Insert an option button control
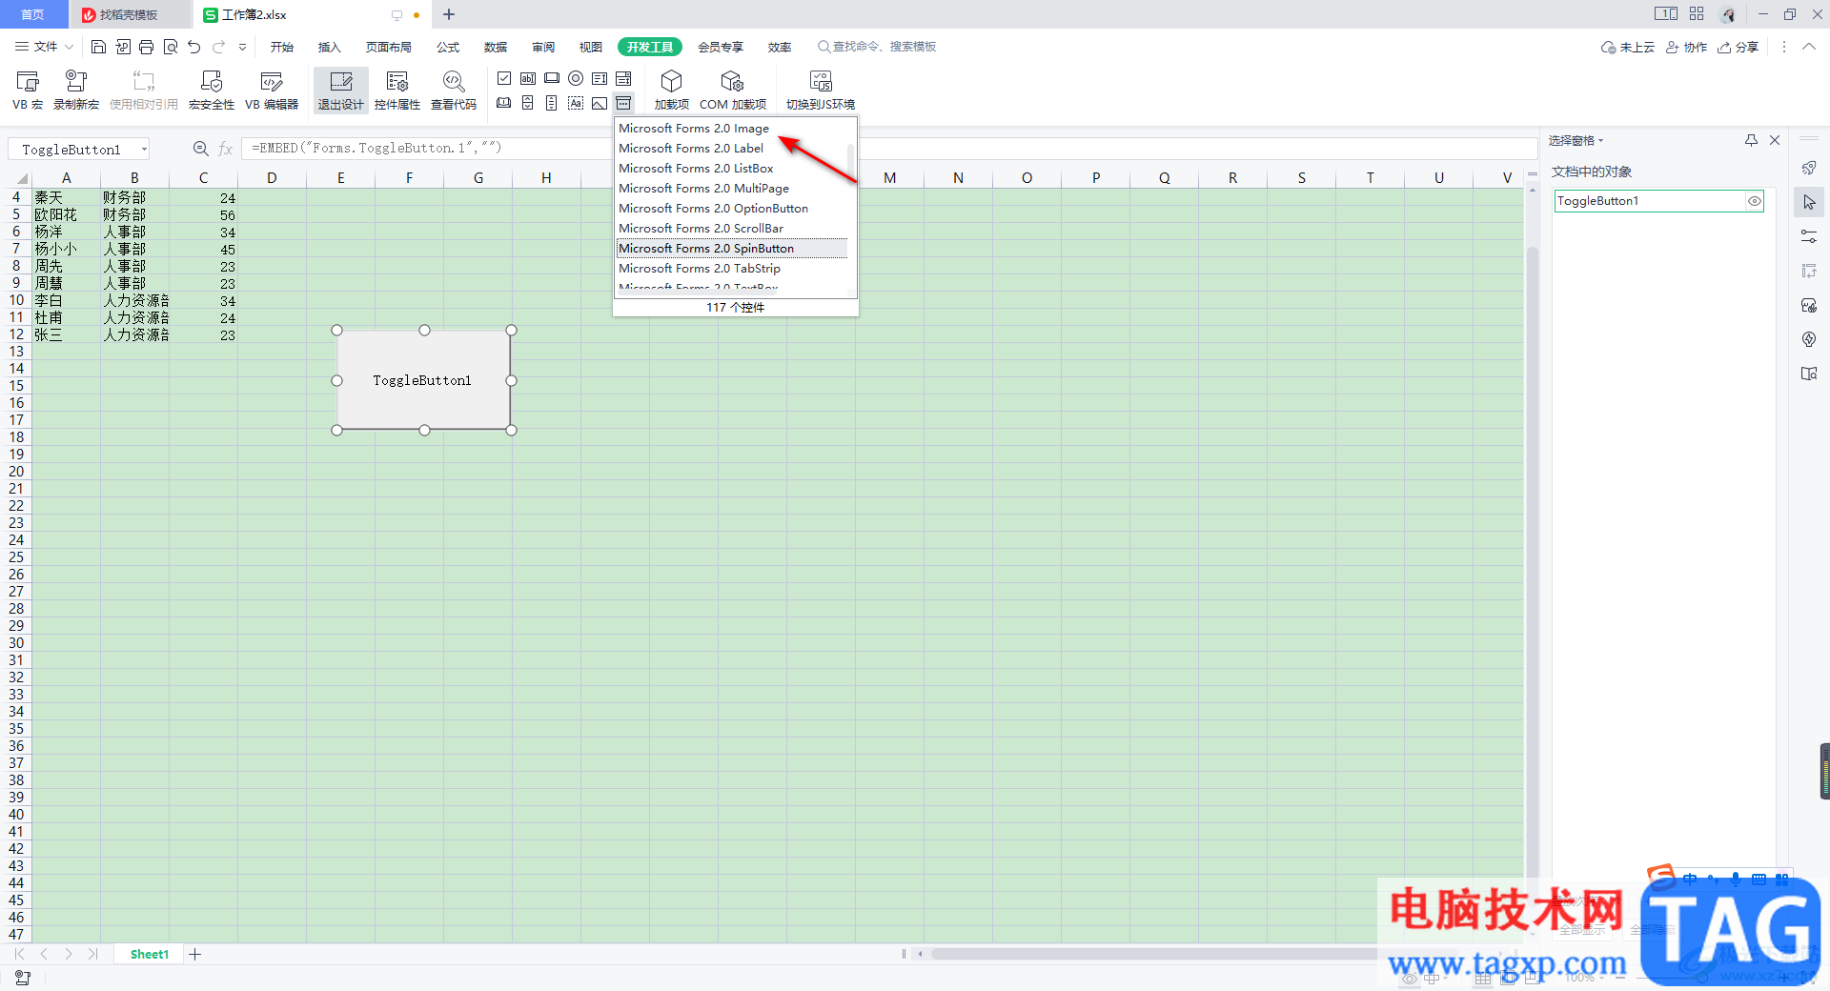1830x991 pixels. 576,78
